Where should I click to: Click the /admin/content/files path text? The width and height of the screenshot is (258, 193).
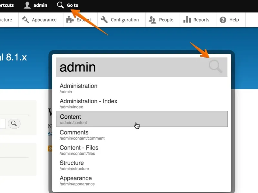click(77, 153)
